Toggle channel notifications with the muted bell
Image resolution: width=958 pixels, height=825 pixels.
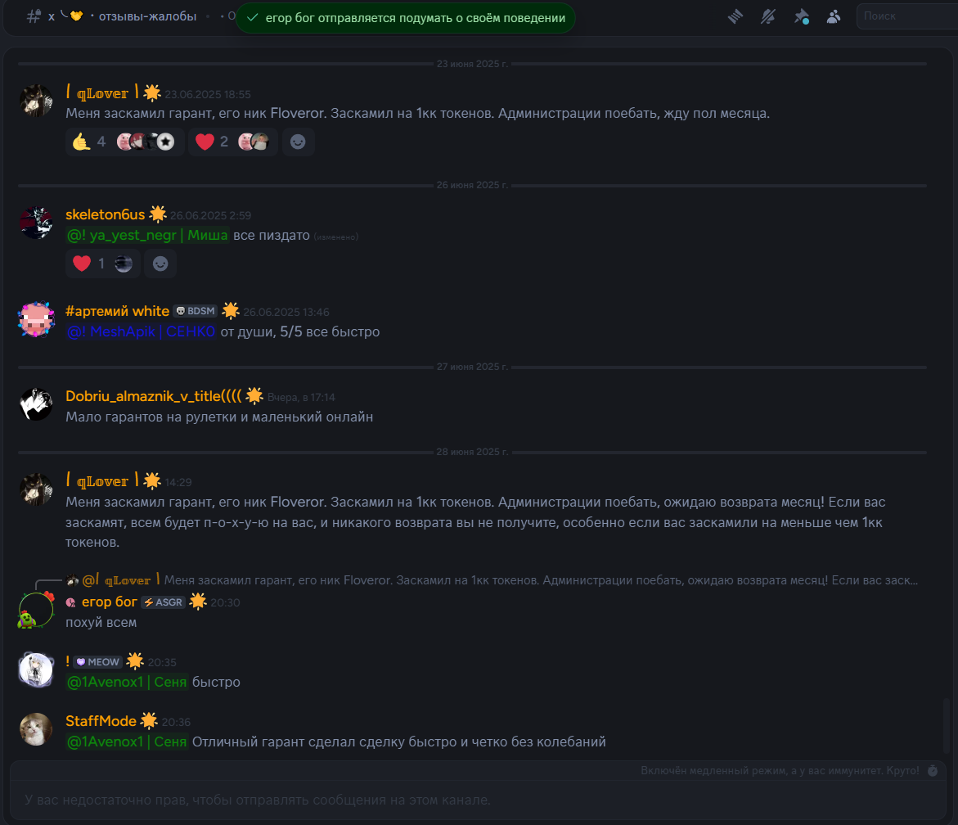(x=768, y=16)
